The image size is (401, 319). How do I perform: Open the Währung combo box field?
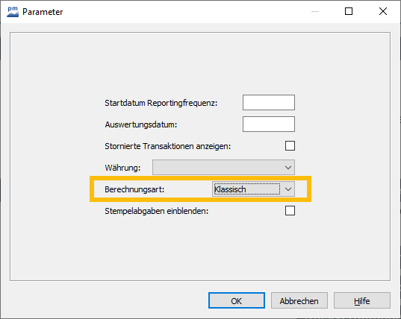(223, 168)
